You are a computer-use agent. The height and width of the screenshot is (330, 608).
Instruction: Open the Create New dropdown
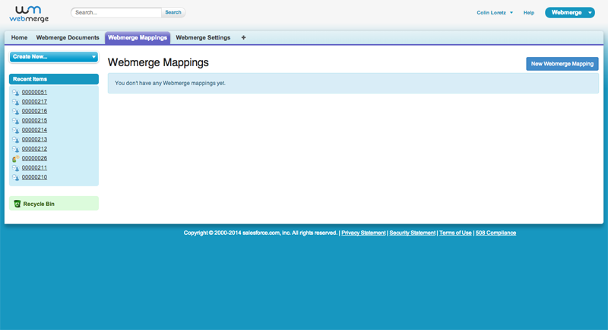[x=54, y=56]
